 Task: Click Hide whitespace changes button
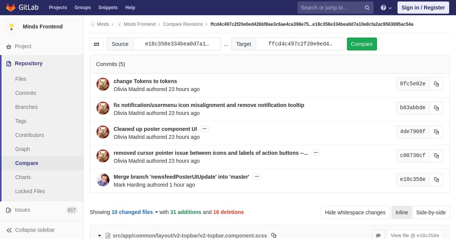point(355,212)
